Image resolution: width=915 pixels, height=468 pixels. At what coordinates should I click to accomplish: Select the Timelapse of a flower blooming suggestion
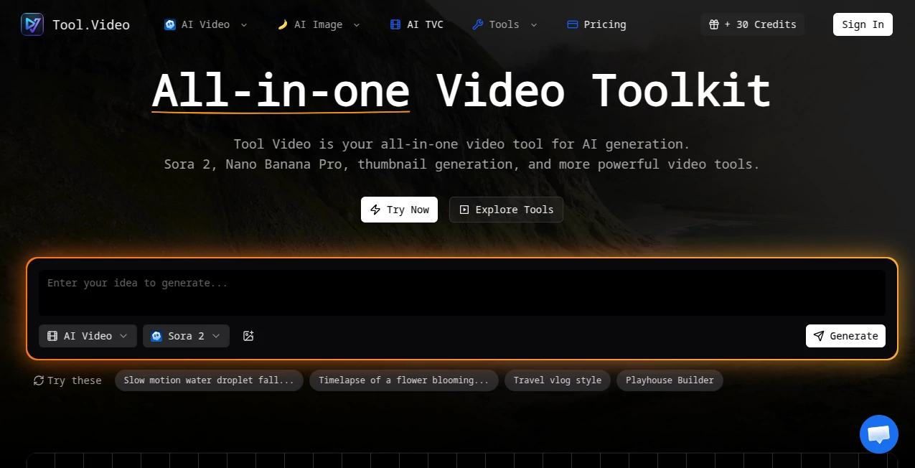[x=404, y=380]
